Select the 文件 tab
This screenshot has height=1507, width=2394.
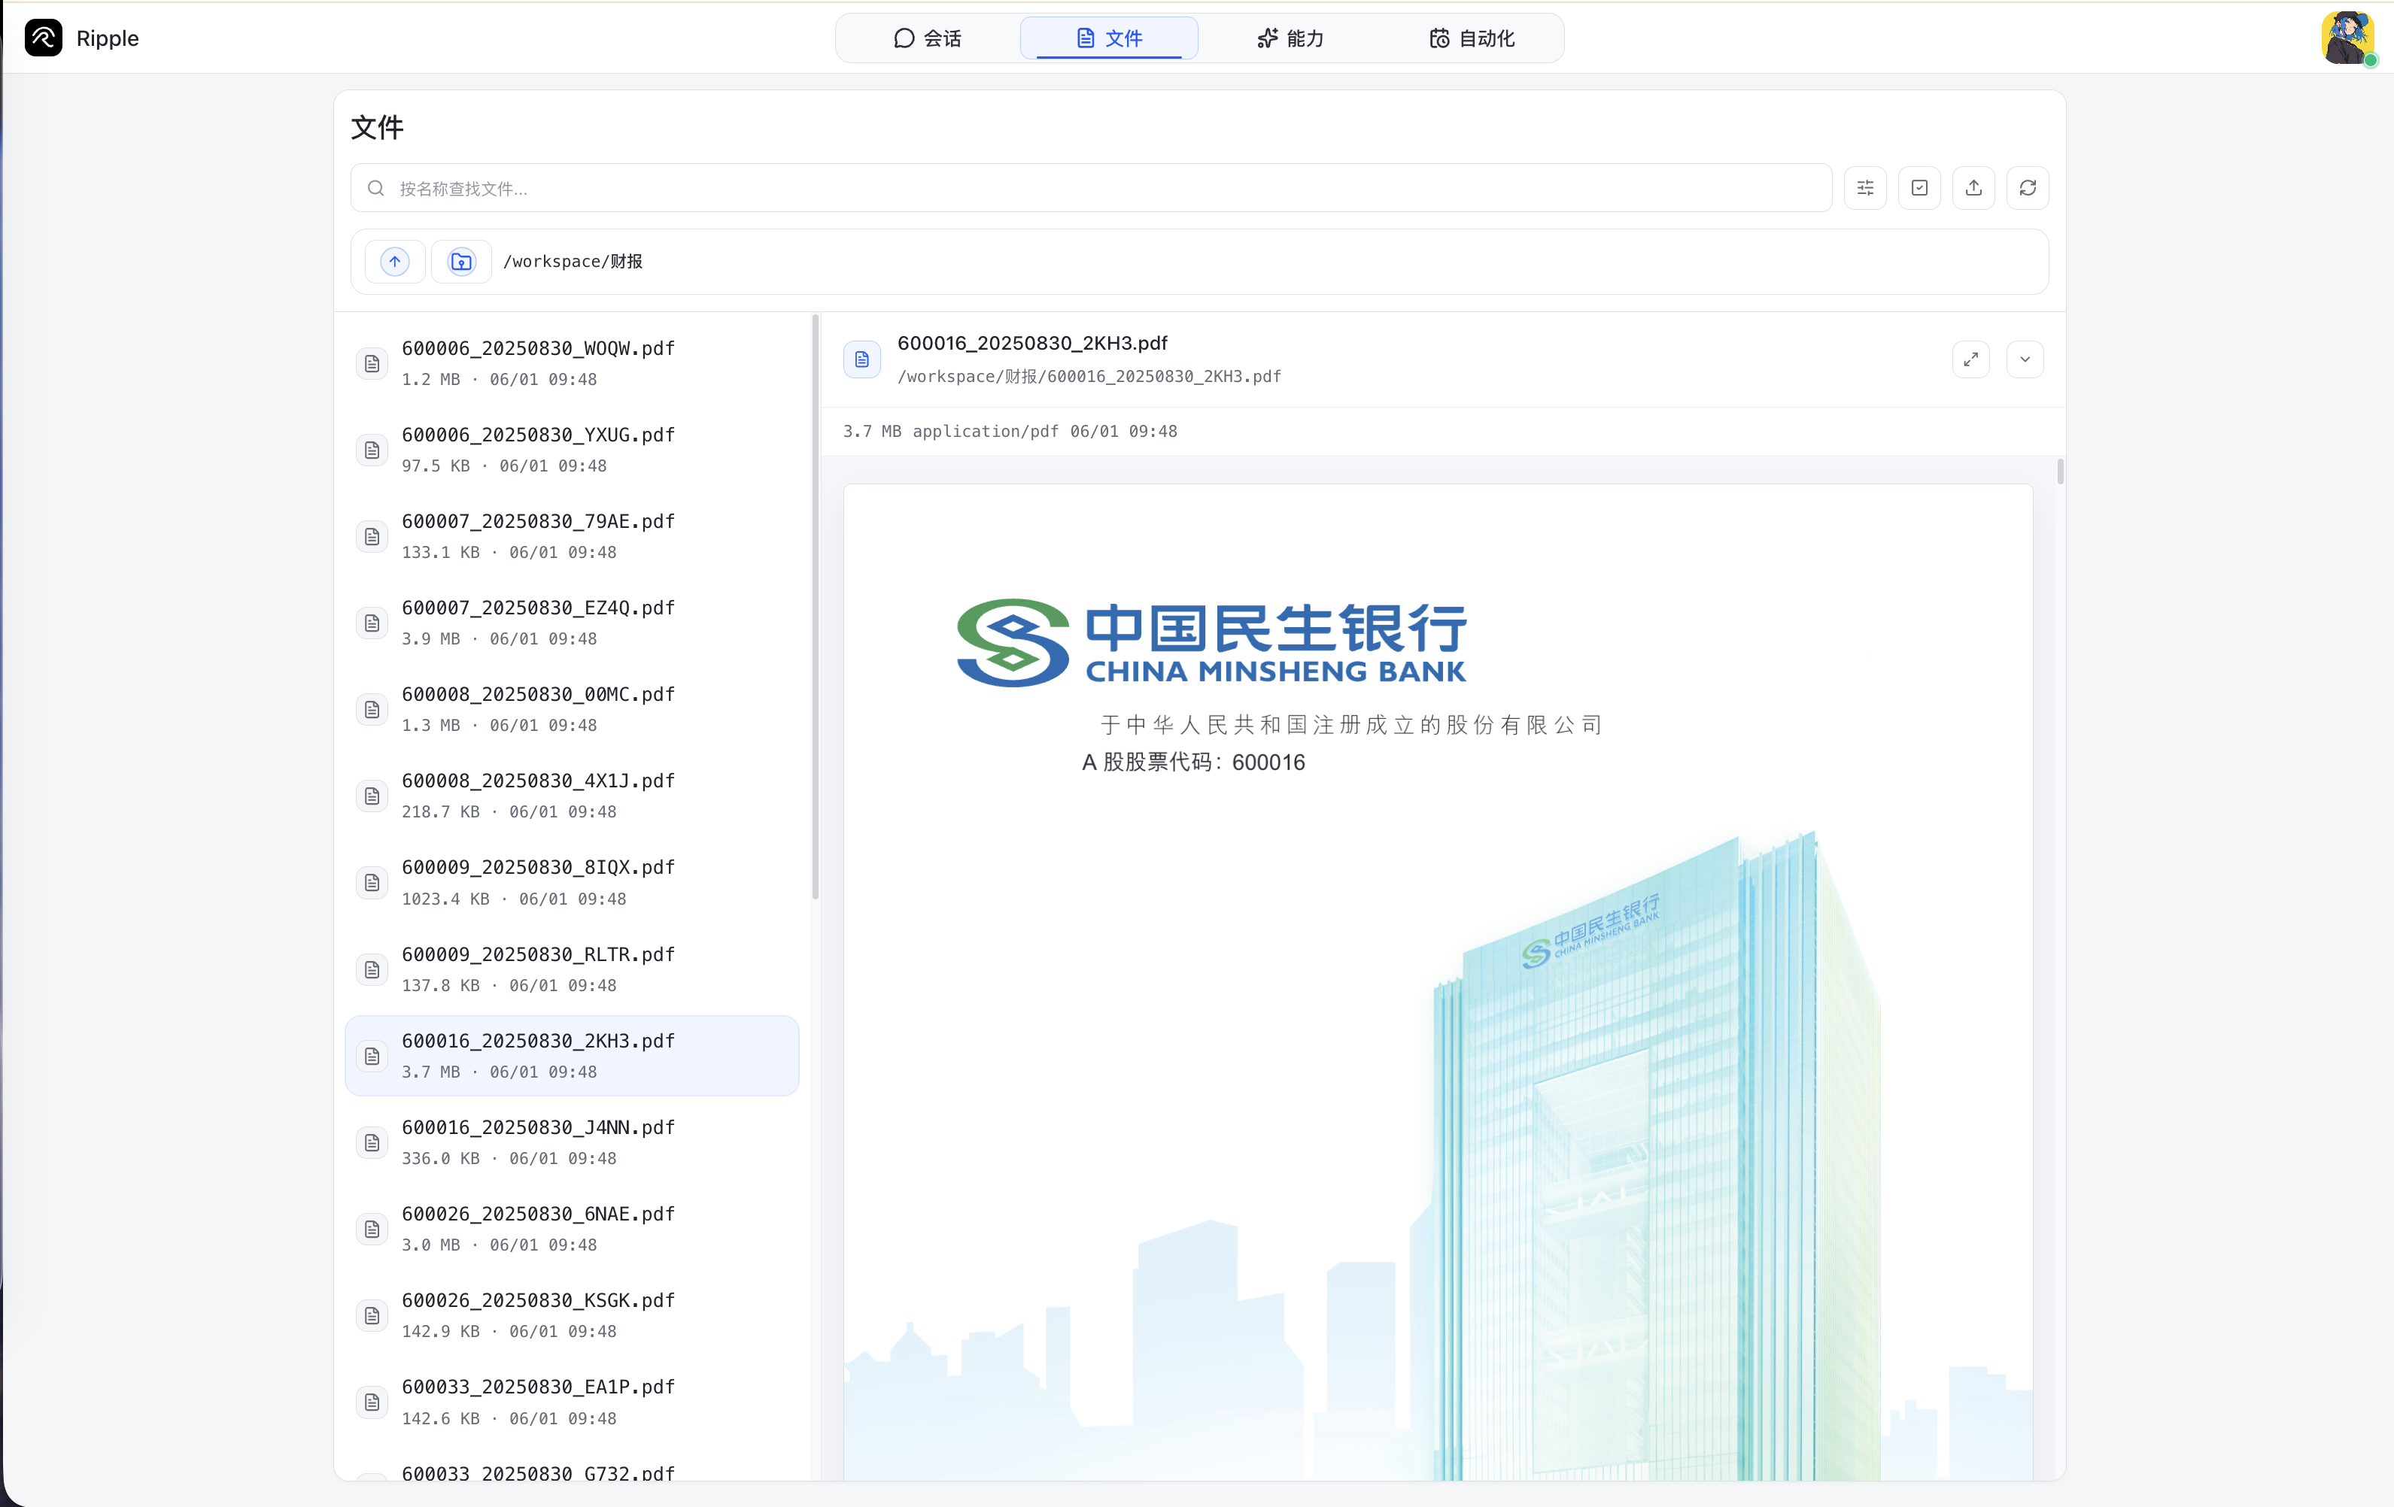click(x=1108, y=38)
